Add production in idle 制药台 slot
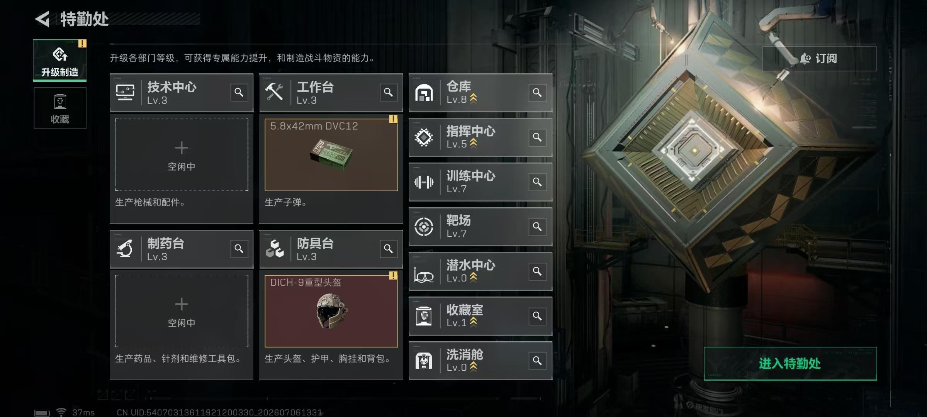 pos(182,311)
